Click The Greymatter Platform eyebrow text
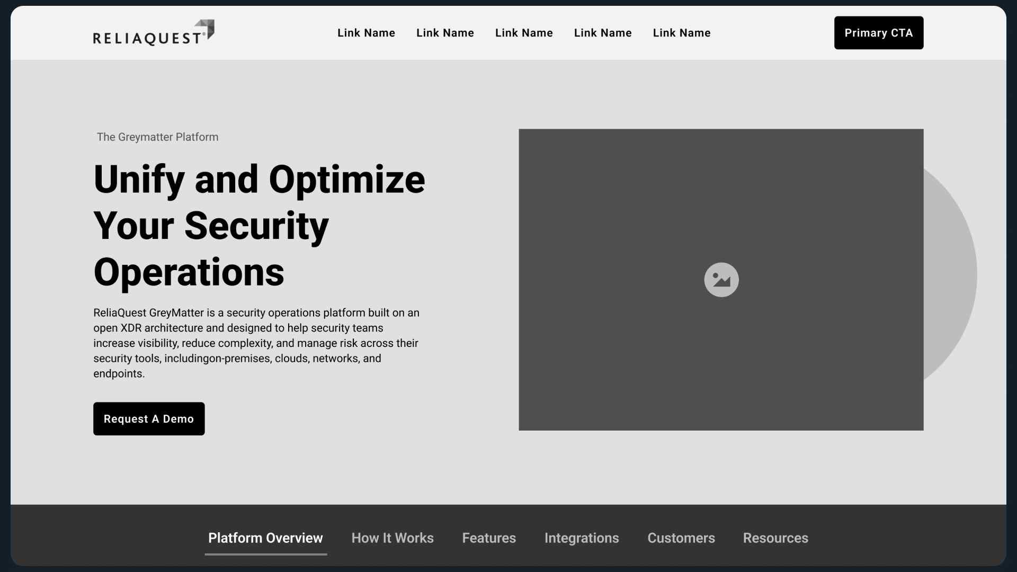Image resolution: width=1017 pixels, height=572 pixels. point(157,137)
